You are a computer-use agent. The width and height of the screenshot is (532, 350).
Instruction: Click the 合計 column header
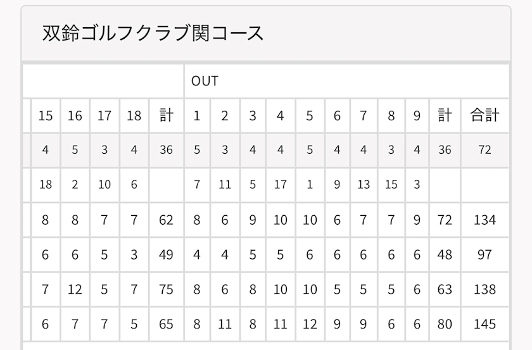(484, 116)
